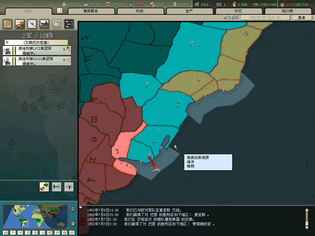Zoom out with the minimap minus button
The height and width of the screenshot is (236, 315).
pos(73,224)
